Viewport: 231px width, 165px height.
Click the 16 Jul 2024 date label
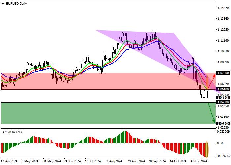click(x=93, y=161)
